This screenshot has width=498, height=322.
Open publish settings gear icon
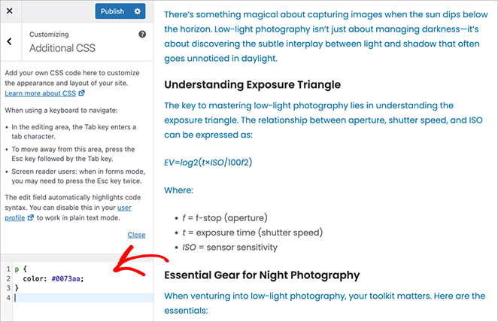(x=138, y=11)
